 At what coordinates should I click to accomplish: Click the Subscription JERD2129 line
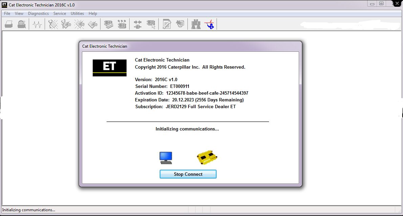pos(185,106)
